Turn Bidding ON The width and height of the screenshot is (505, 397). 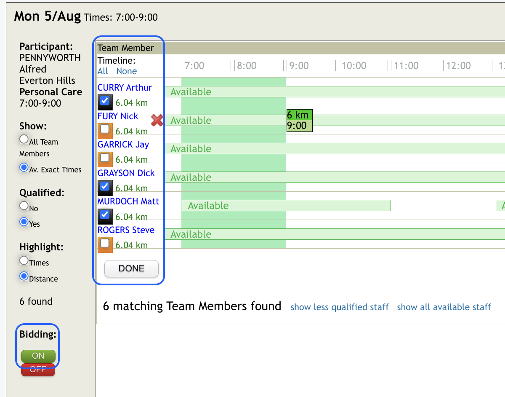point(38,356)
